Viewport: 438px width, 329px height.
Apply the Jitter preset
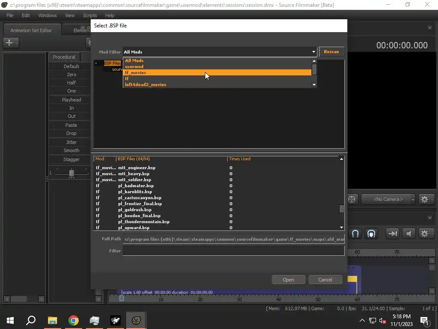[x=71, y=142]
